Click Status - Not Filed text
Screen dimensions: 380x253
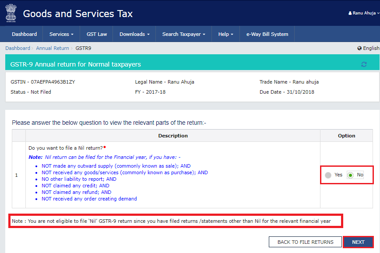[31, 92]
